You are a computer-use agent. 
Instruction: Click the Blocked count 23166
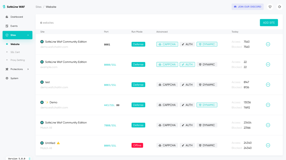coord(247,128)
